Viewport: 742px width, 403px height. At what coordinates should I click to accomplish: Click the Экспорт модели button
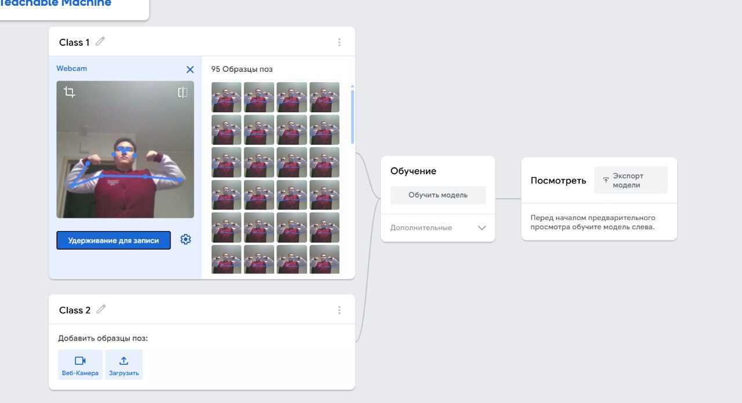(x=630, y=180)
